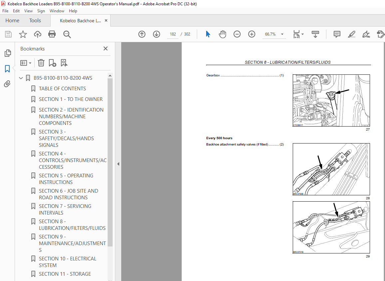Open SECTION 7 - SERVICING INTERVALS bookmark
The height and width of the screenshot is (281, 385).
click(65, 210)
